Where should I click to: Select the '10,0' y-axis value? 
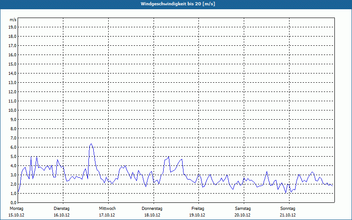tap(12, 110)
